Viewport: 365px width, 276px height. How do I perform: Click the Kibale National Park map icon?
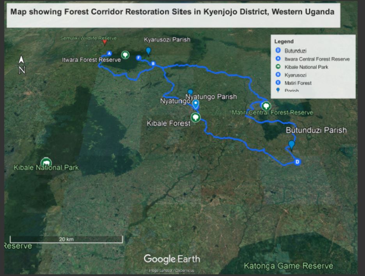tap(46, 163)
